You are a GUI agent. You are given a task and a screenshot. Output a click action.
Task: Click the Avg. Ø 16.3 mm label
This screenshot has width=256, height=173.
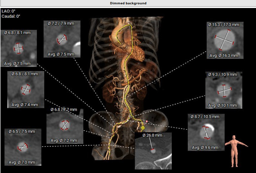point(224,55)
